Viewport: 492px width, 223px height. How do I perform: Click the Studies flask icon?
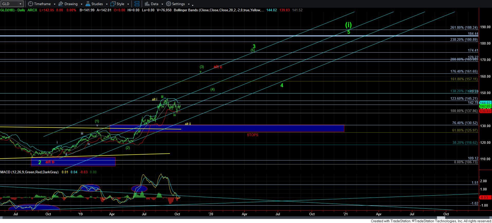coord(88,4)
